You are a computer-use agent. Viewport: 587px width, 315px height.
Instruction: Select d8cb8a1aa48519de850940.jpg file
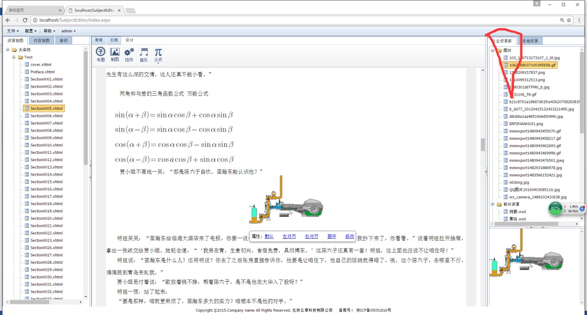[x=537, y=116]
